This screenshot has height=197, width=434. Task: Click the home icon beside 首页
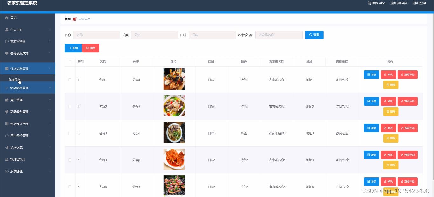click(x=7, y=18)
